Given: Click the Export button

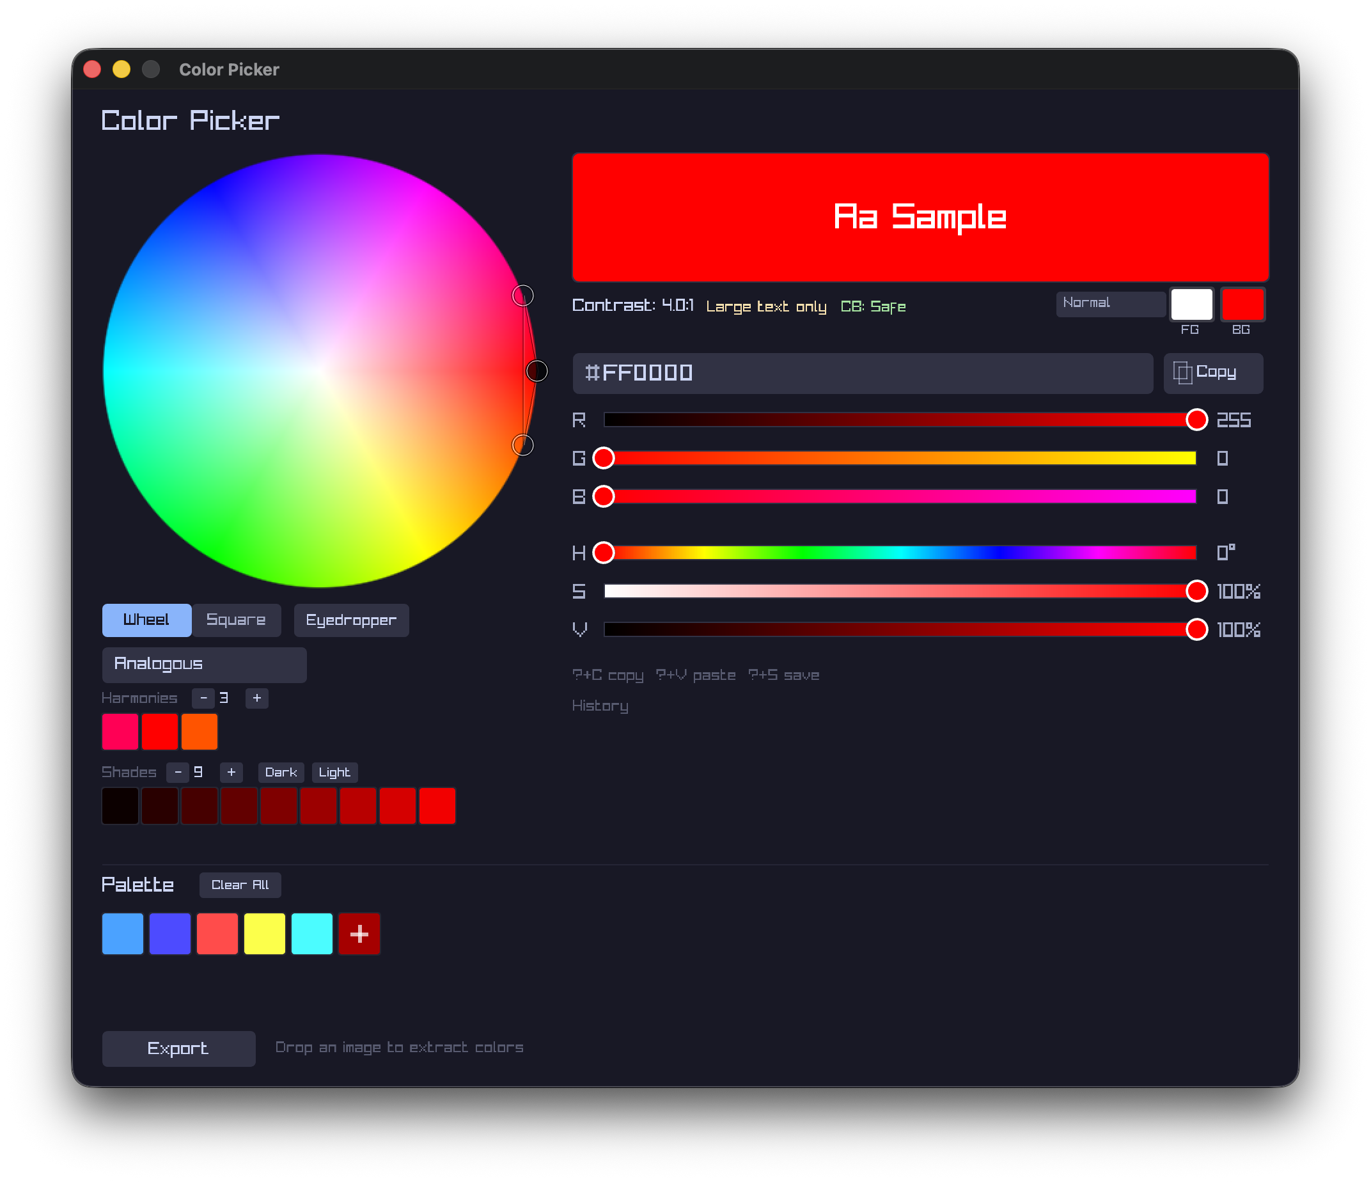Looking at the screenshot, I should click(178, 1048).
